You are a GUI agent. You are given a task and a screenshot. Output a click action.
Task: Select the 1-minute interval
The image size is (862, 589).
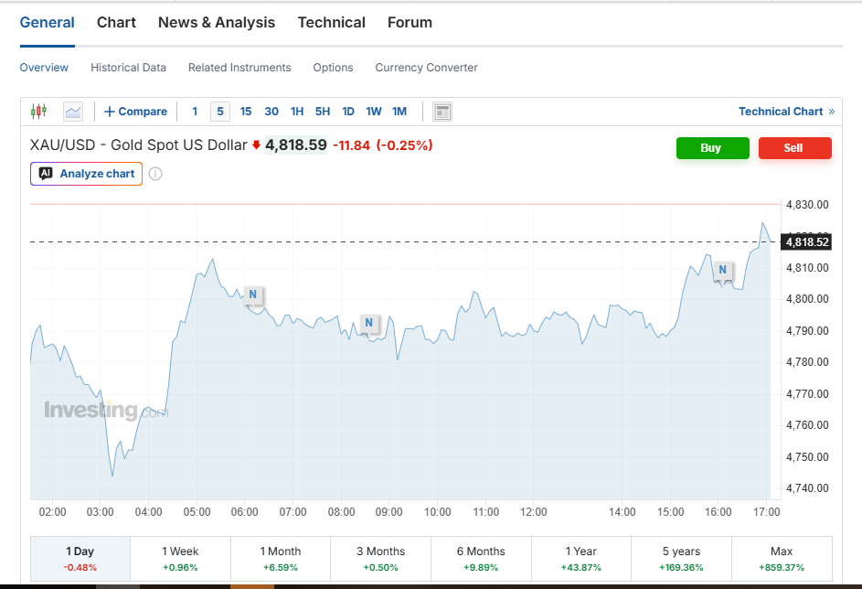point(195,112)
